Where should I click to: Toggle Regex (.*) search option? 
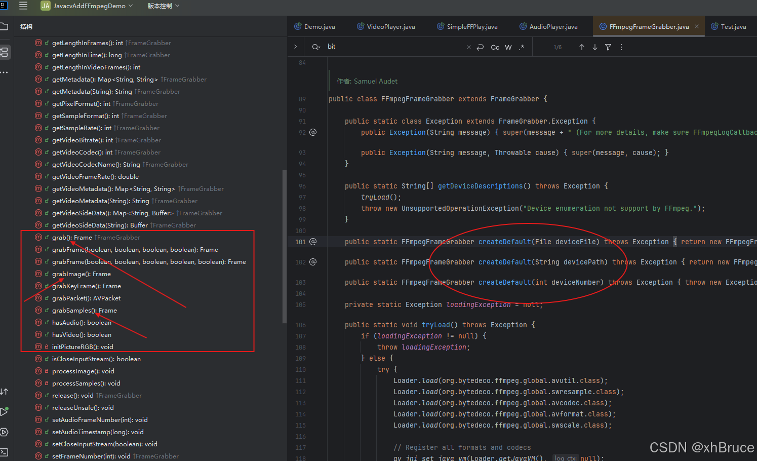522,47
